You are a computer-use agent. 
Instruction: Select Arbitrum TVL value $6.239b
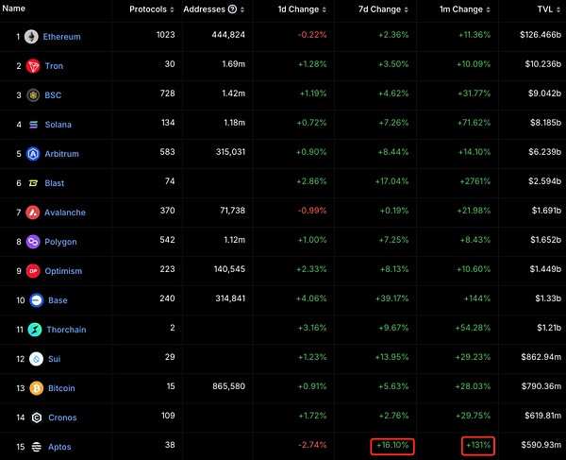[544, 152]
